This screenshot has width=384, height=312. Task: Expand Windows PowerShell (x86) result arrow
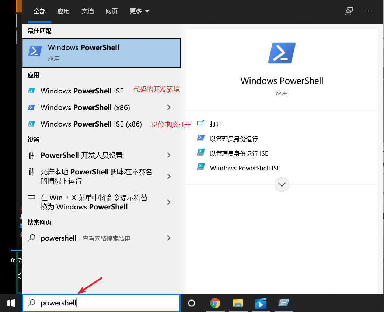169,107
